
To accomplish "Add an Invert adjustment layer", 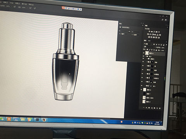I will pyautogui.click(x=149, y=37).
